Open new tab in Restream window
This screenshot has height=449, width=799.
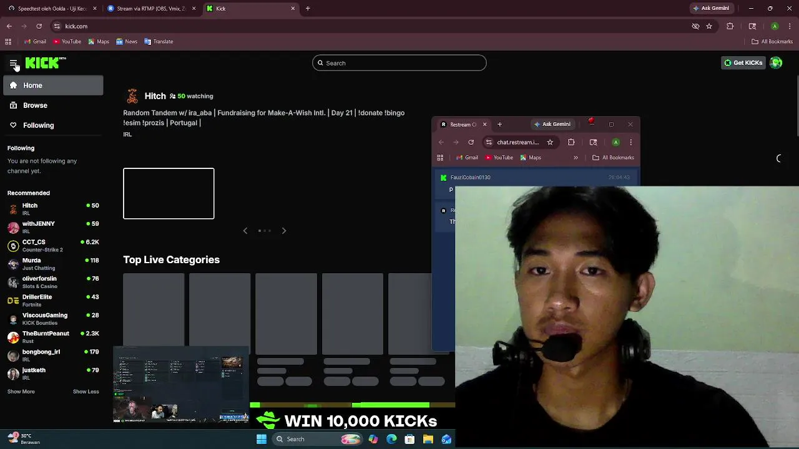pos(499,124)
